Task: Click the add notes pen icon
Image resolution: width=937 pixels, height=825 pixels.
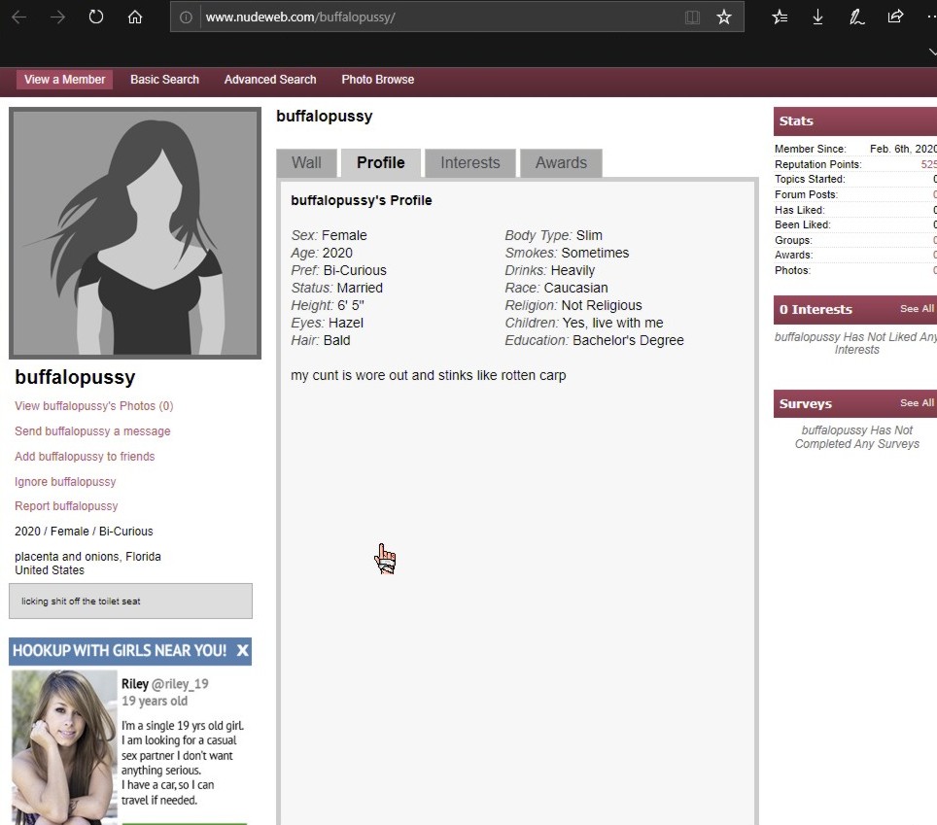Action: (x=856, y=17)
